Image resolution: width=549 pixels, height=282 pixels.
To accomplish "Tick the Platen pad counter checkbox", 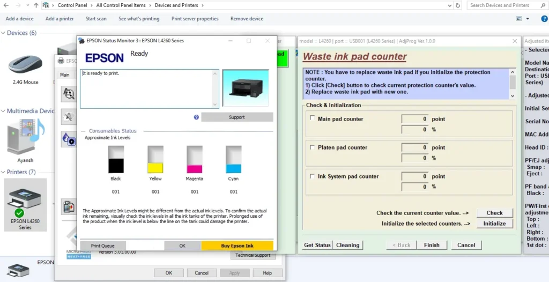I will coord(313,147).
